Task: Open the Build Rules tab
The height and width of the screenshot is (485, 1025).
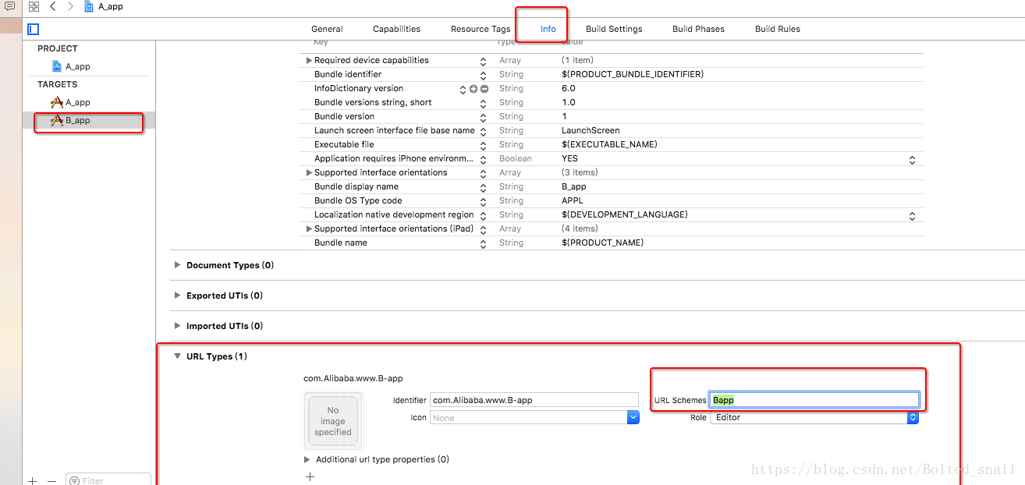Action: coord(778,29)
